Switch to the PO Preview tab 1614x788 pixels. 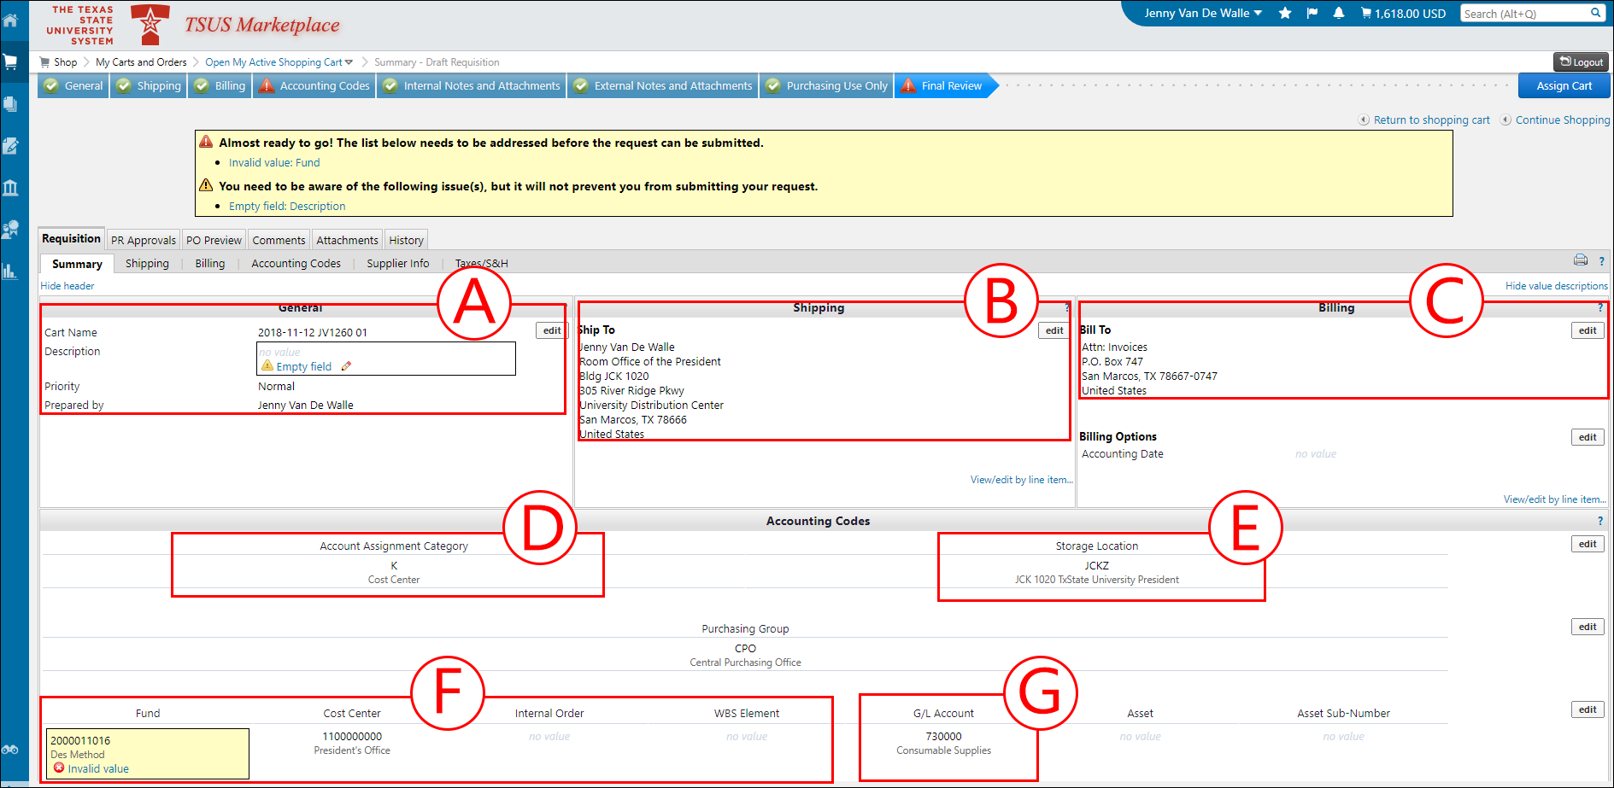(214, 240)
